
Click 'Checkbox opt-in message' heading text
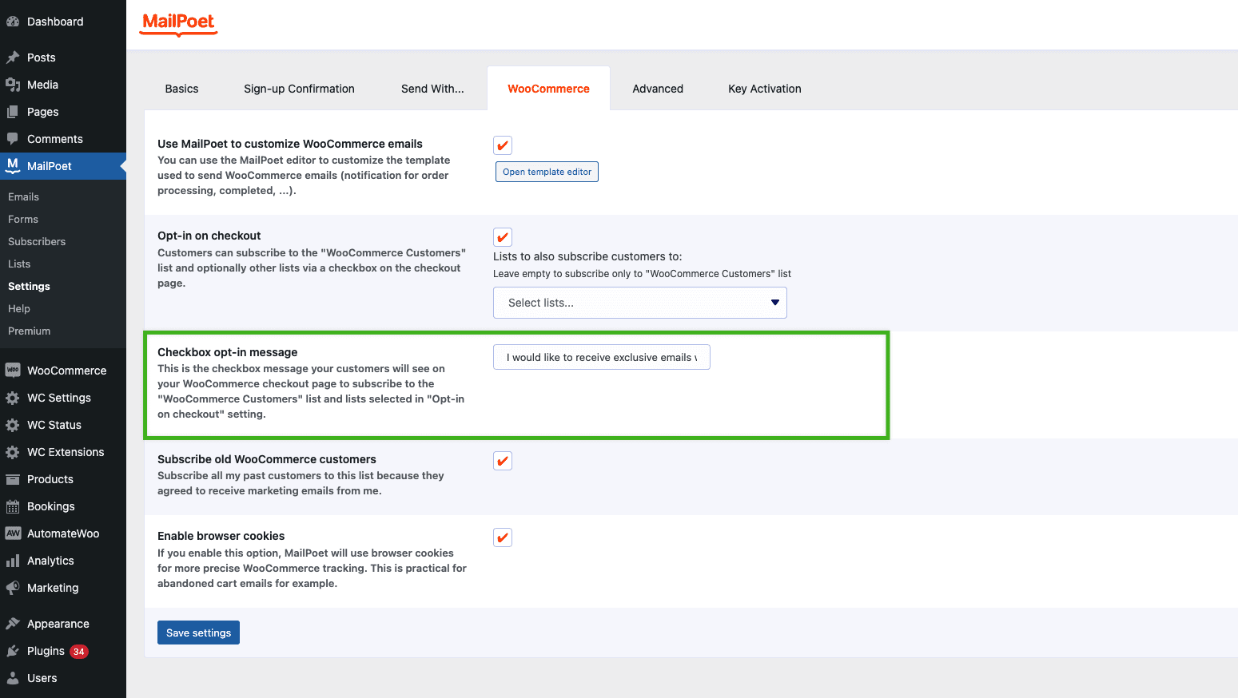coord(228,352)
